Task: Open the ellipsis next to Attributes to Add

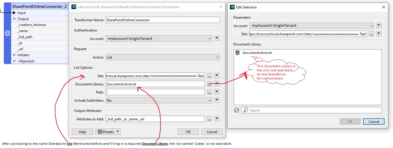Action: click(x=209, y=119)
